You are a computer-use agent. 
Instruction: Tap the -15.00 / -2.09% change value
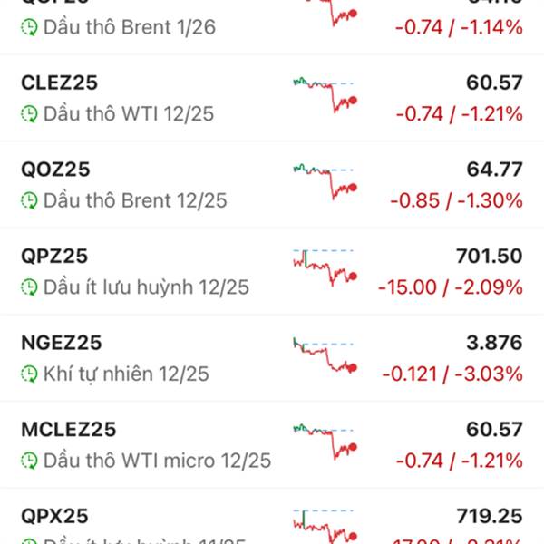[x=450, y=287]
